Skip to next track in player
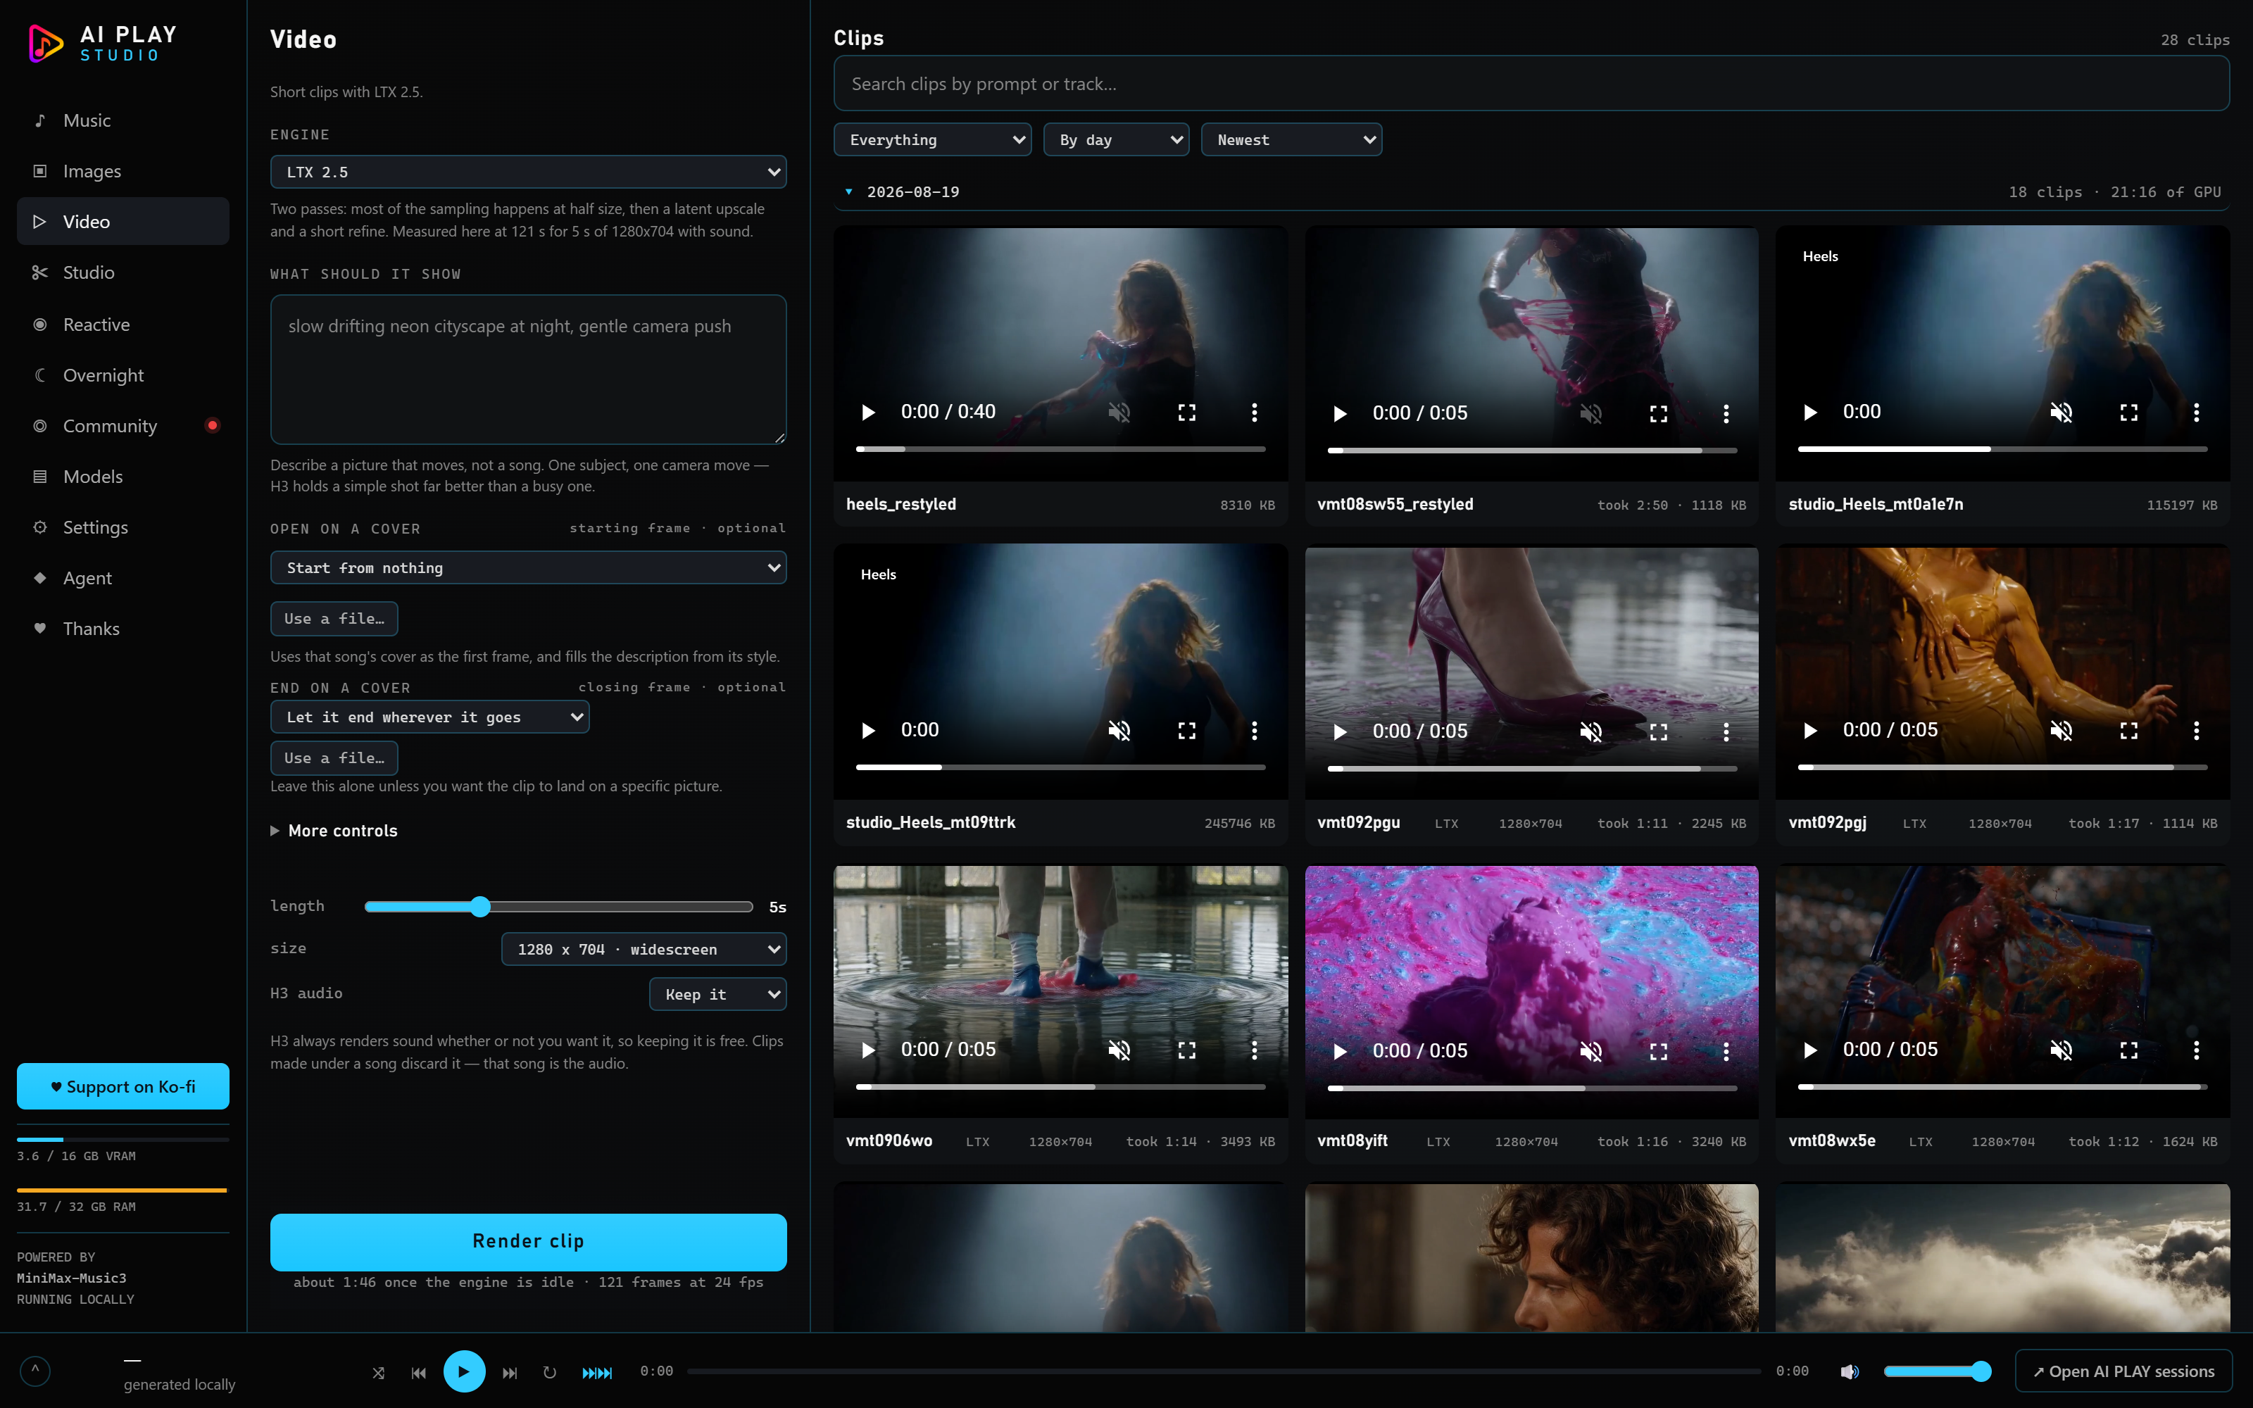The image size is (2253, 1408). (509, 1373)
